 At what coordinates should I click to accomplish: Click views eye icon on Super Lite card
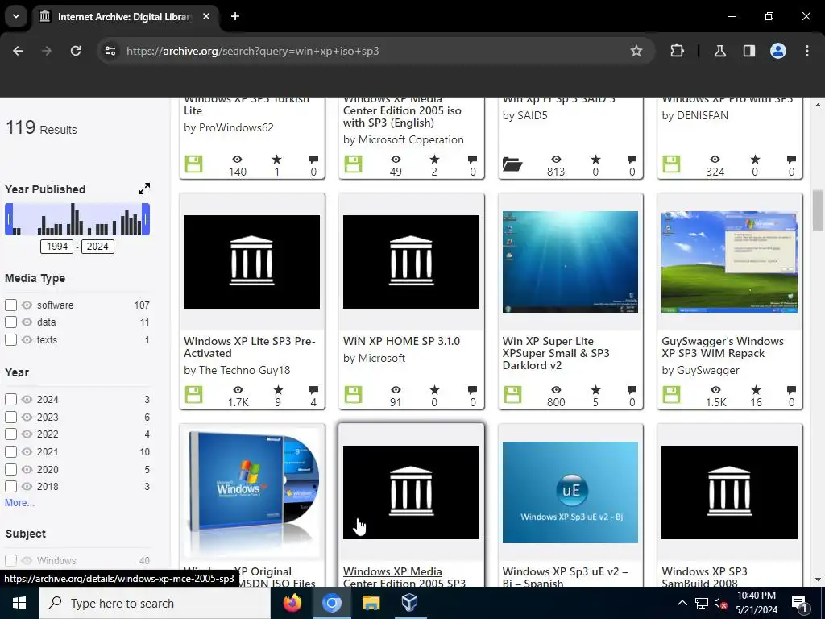click(556, 390)
